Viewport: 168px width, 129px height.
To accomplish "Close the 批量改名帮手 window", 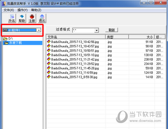I will tap(161, 3).
